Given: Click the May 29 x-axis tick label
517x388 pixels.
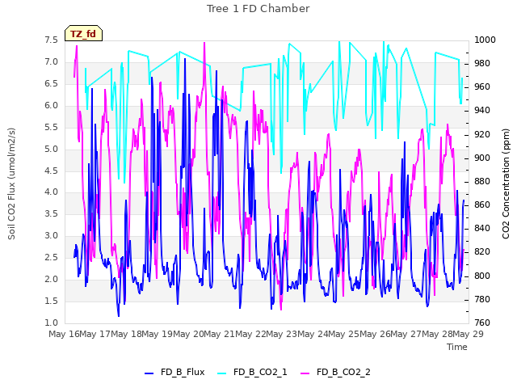Looking at the screenshot, I should tap(468, 334).
